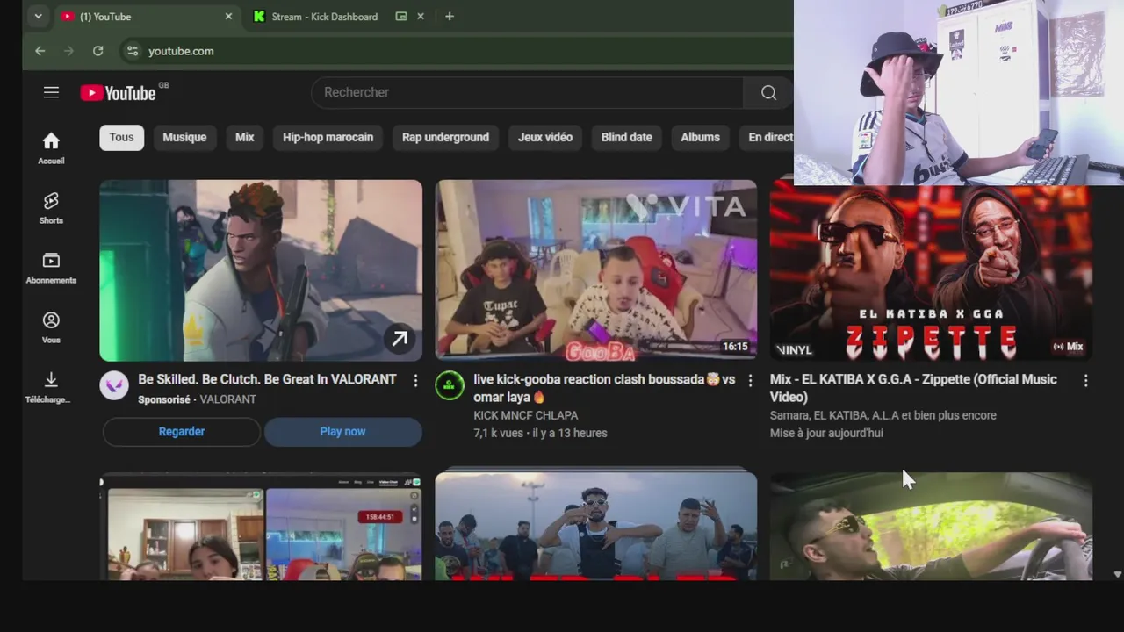This screenshot has height=632, width=1124.
Task: Reload the page
Action: 98,51
